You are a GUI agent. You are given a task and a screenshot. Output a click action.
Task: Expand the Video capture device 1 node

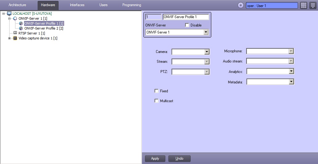(10, 38)
